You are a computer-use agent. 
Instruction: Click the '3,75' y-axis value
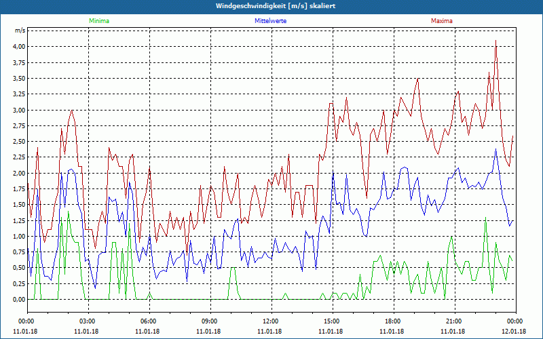coord(19,62)
